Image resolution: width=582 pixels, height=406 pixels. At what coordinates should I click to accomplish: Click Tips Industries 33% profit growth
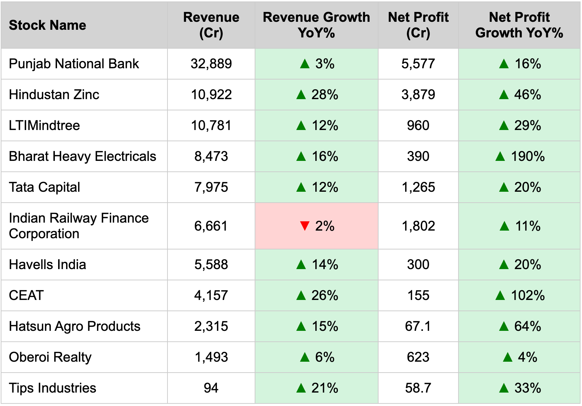pyautogui.click(x=519, y=388)
